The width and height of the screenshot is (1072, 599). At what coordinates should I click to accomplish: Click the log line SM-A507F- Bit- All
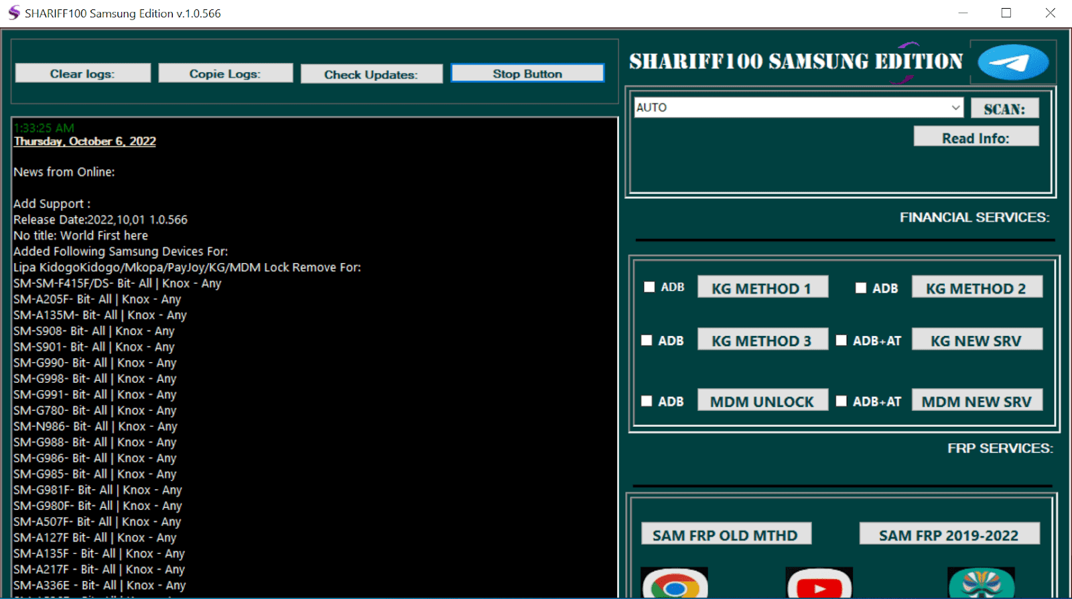coord(97,521)
